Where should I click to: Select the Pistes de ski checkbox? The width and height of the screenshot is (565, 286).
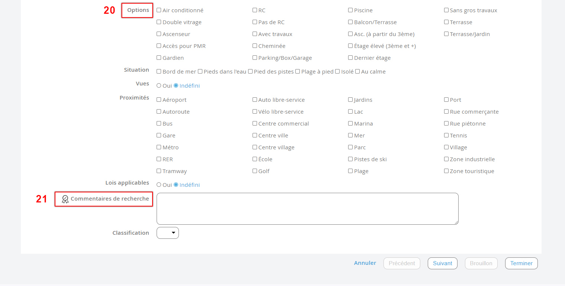[x=350, y=159]
